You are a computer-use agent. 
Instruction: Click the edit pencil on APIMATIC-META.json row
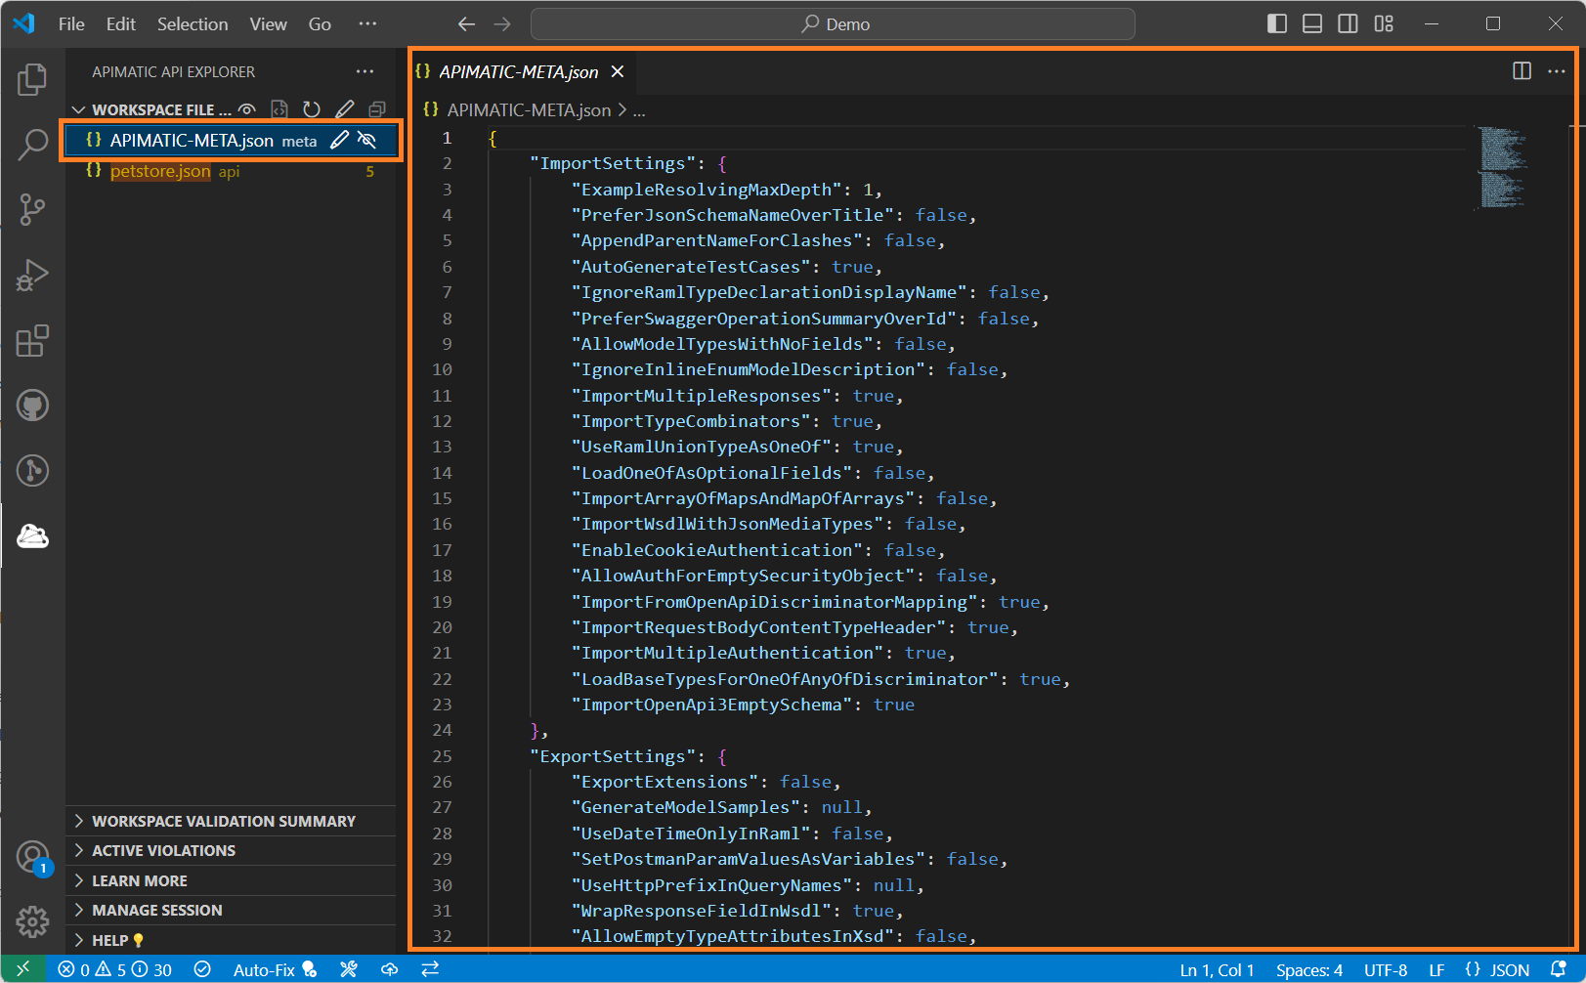(x=339, y=140)
